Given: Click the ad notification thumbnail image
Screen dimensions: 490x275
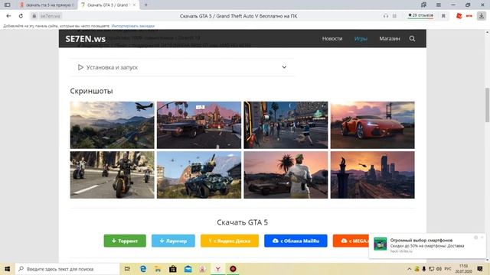Looking at the screenshot, I should point(380,244).
